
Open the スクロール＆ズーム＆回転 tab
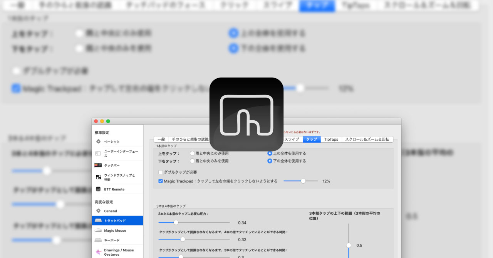(x=367, y=139)
